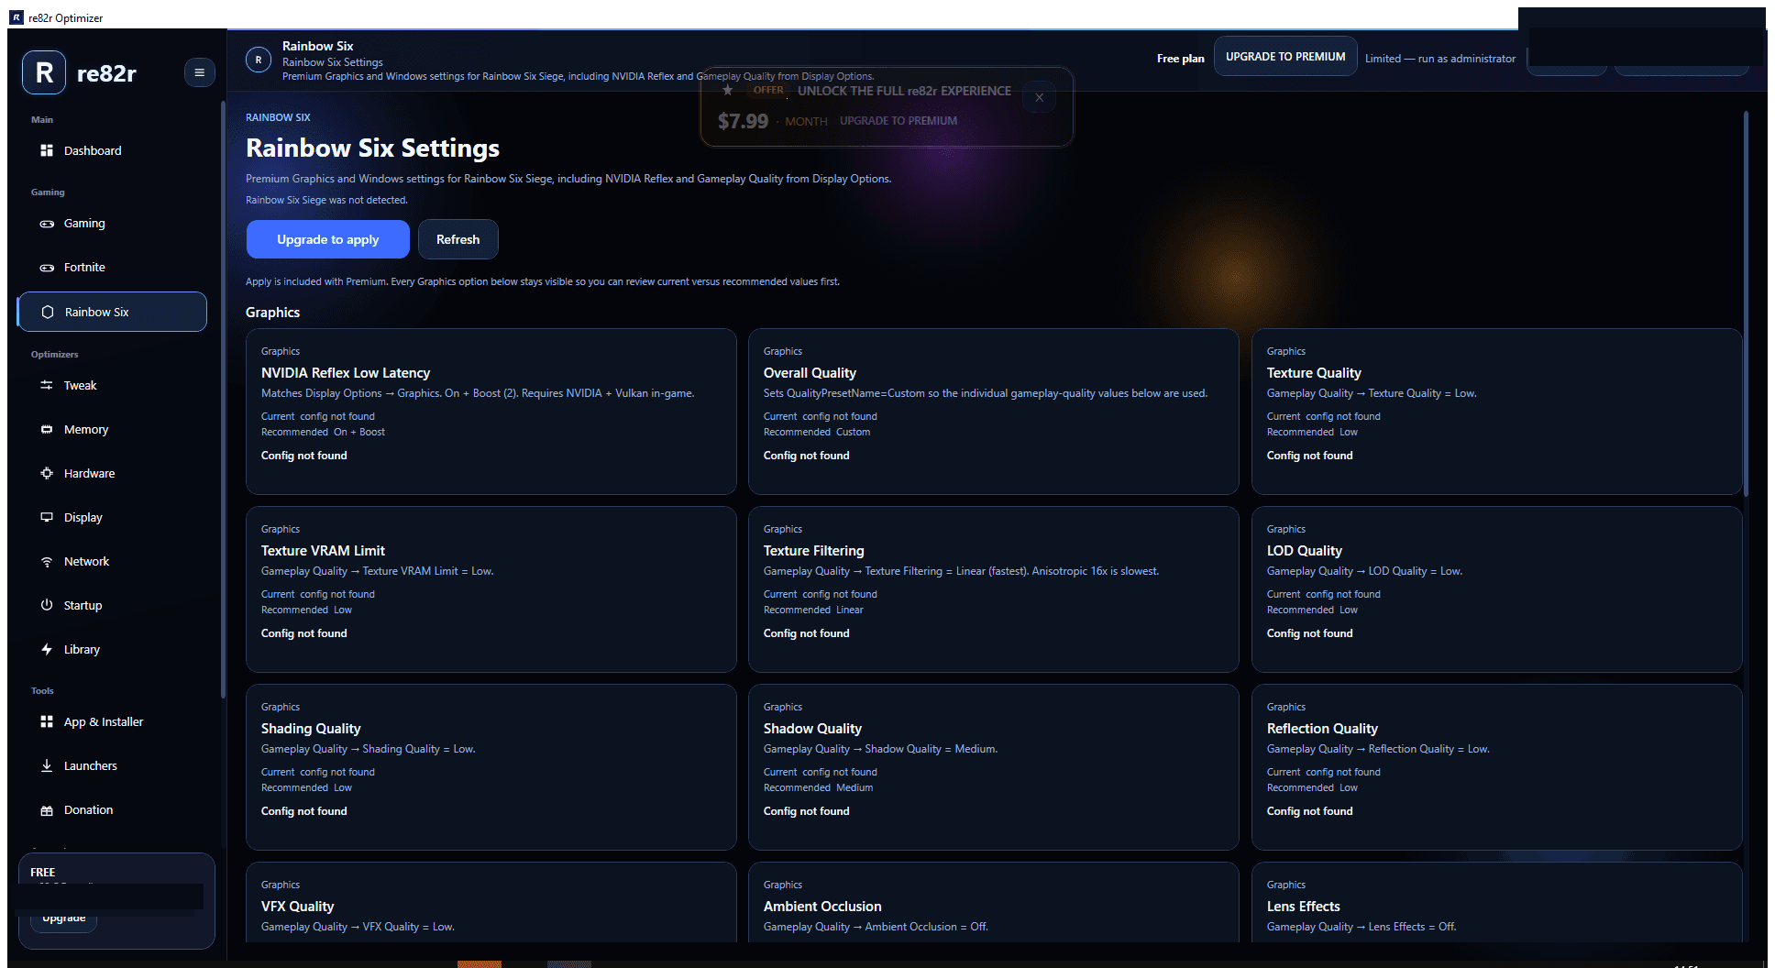This screenshot has width=1775, height=968.
Task: Select the Shadow Quality card
Action: (993, 766)
